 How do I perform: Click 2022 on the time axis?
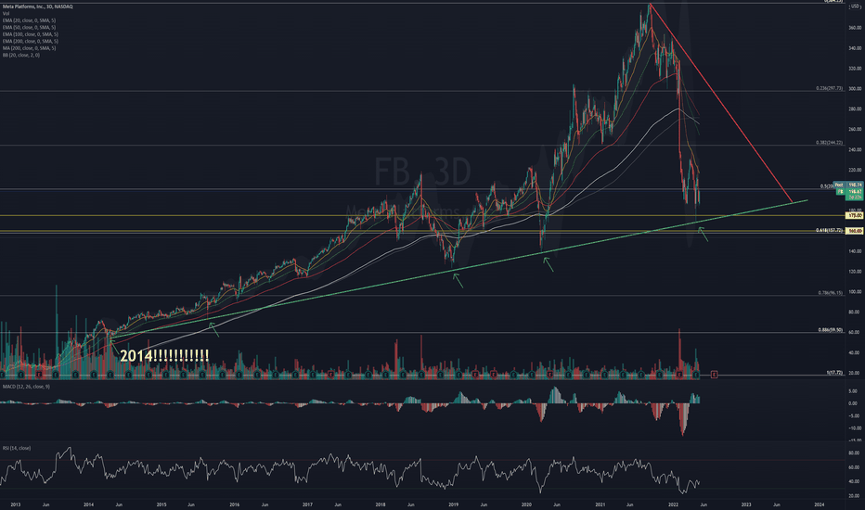click(673, 504)
